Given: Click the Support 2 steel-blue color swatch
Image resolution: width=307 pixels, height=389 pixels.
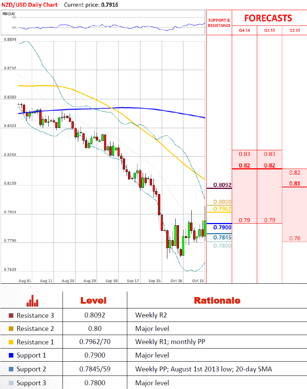Looking at the screenshot, I should pyautogui.click(x=11, y=369).
